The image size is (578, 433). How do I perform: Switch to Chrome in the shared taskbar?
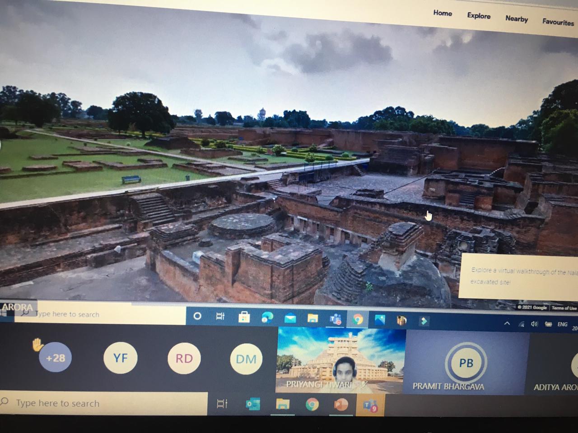[x=358, y=320]
